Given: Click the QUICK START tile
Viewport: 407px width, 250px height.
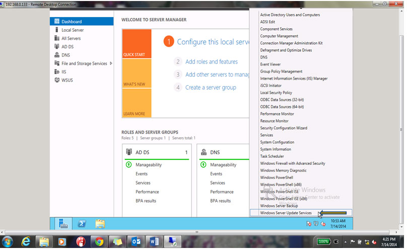Looking at the screenshot, I should pos(137,44).
